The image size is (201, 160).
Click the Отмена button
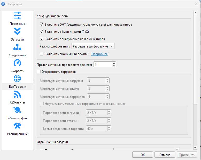165,155
